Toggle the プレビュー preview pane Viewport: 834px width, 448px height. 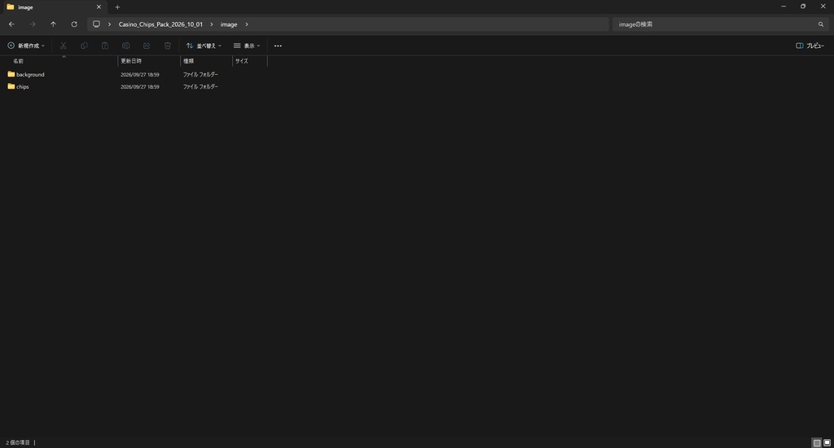coord(810,46)
